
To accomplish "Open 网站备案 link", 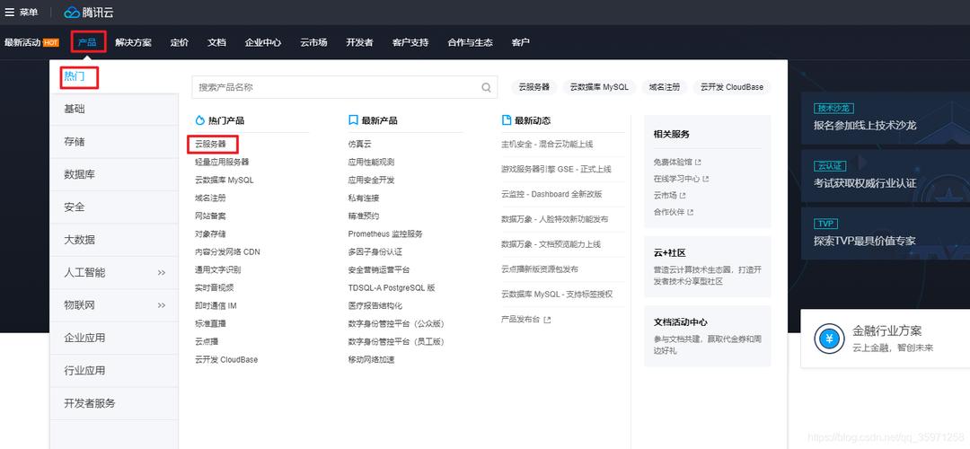I will click(x=210, y=216).
